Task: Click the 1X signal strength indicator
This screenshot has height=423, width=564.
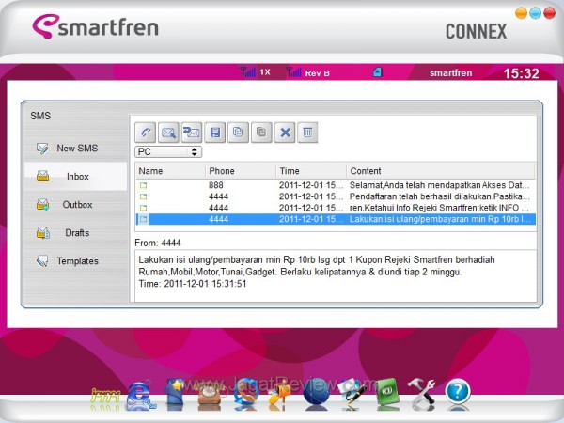Action: point(255,72)
